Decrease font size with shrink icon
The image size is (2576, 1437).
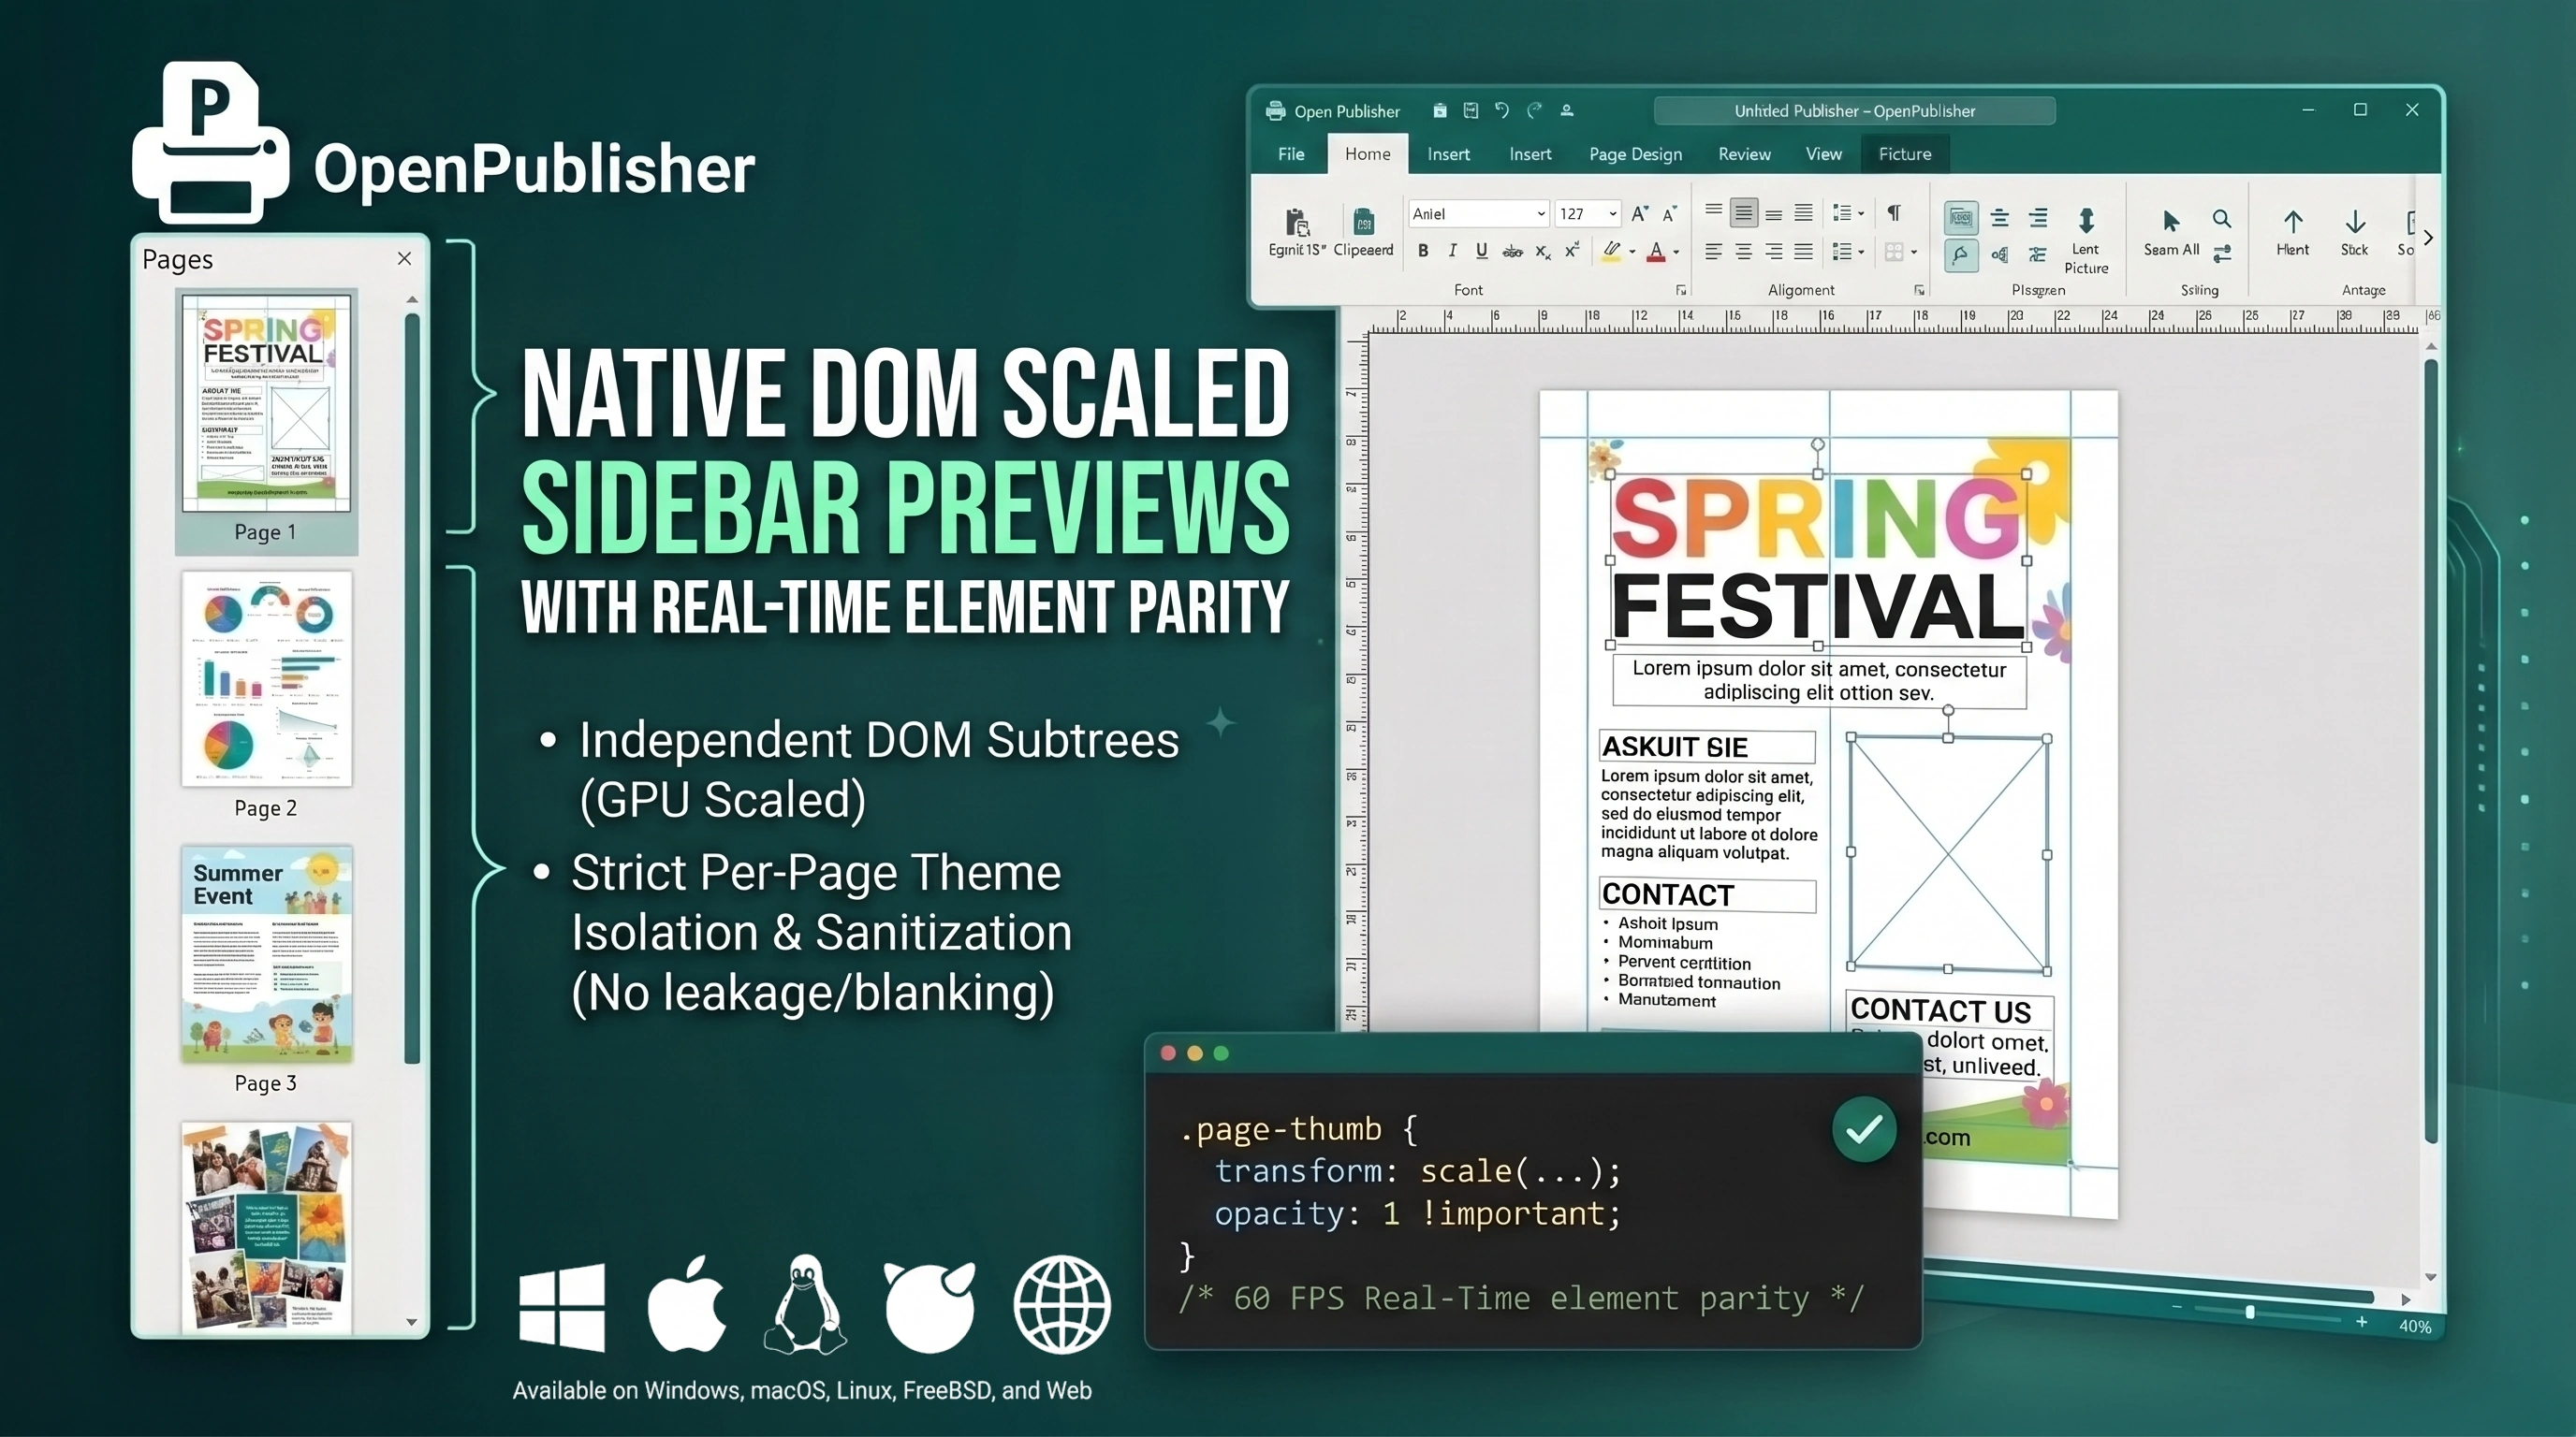tap(1669, 213)
